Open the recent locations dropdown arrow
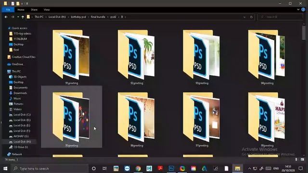The width and height of the screenshot is (308, 173). click(x=18, y=17)
